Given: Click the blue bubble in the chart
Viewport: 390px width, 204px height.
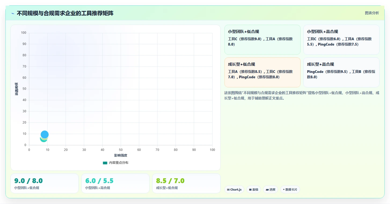Looking at the screenshot, I should click(45, 134).
